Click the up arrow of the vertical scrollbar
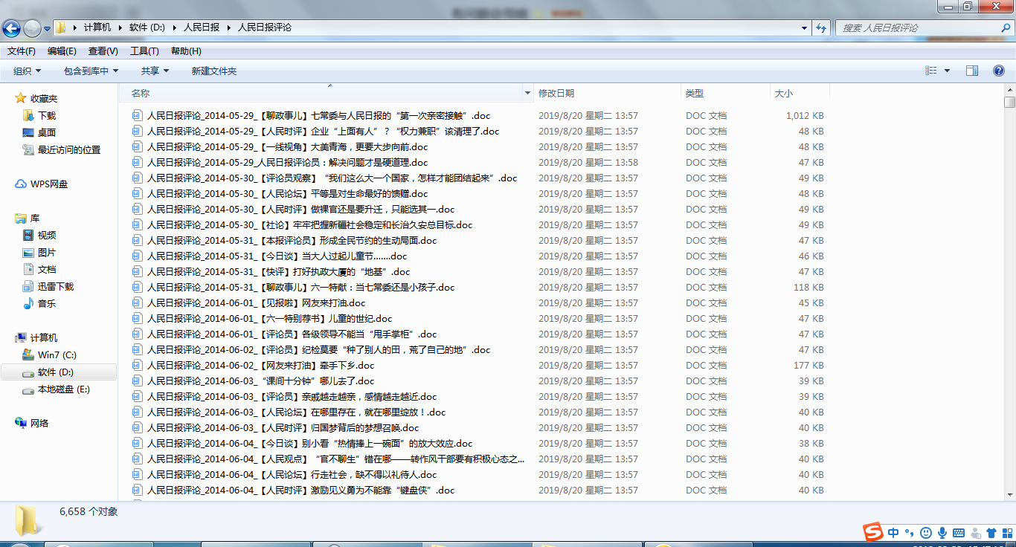This screenshot has height=547, width=1016. [1009, 89]
